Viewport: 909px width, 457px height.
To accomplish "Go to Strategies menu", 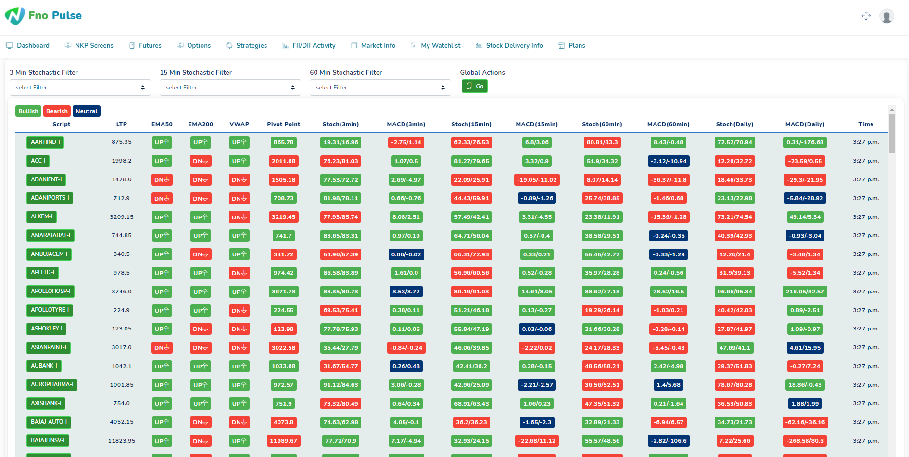I will pyautogui.click(x=246, y=45).
